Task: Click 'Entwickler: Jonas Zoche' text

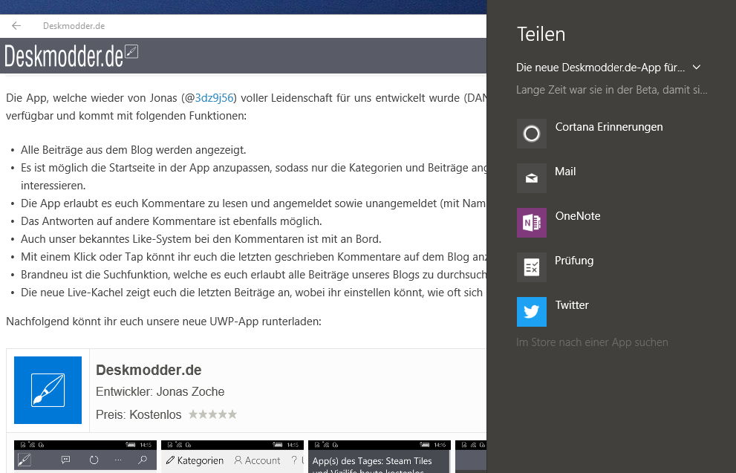Action: click(160, 391)
